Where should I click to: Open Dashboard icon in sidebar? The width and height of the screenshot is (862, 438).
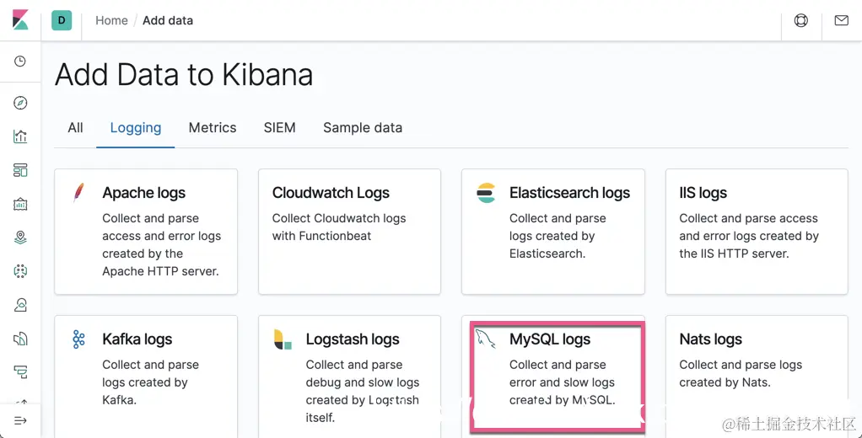pyautogui.click(x=20, y=170)
